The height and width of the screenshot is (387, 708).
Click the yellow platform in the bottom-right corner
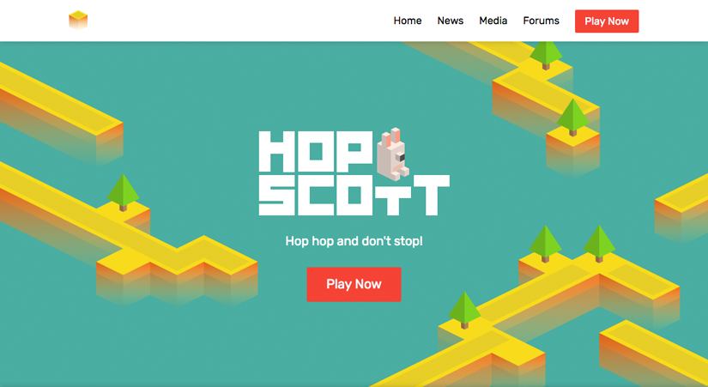[x=655, y=352]
